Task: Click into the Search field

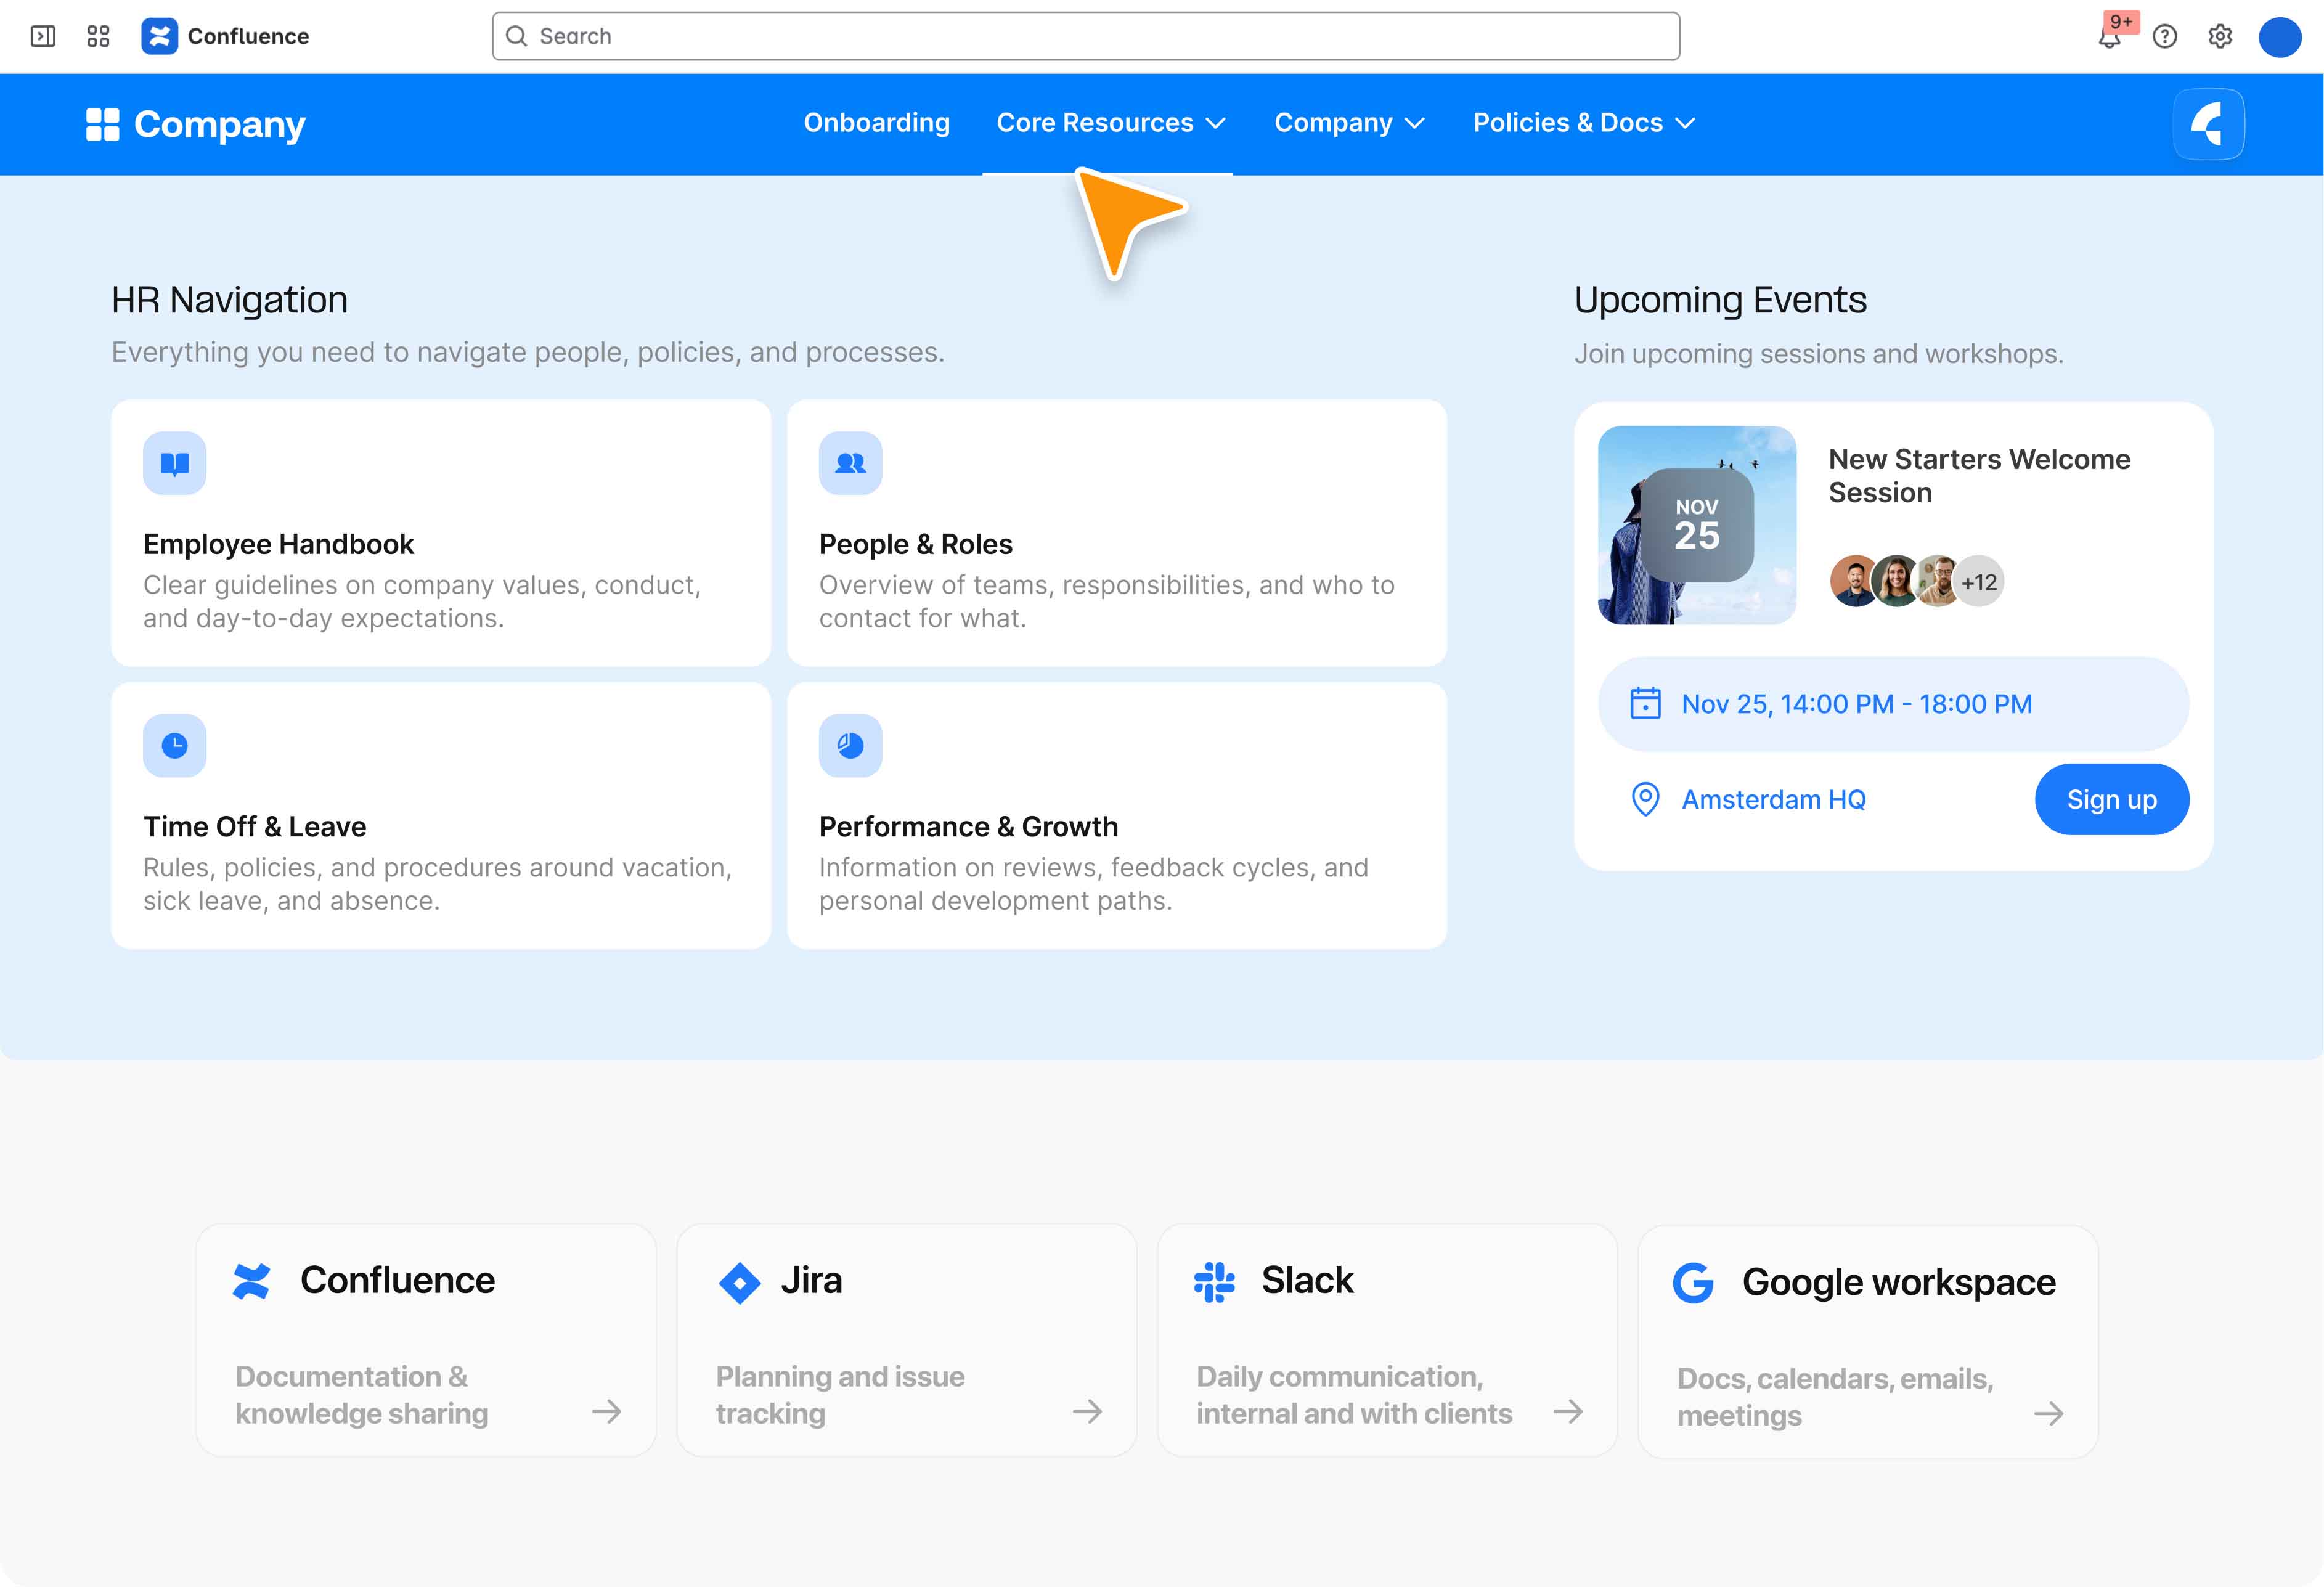Action: [1085, 37]
